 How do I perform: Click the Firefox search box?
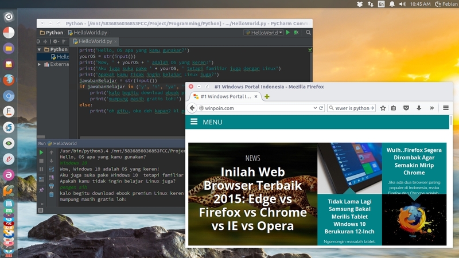pyautogui.click(x=351, y=108)
